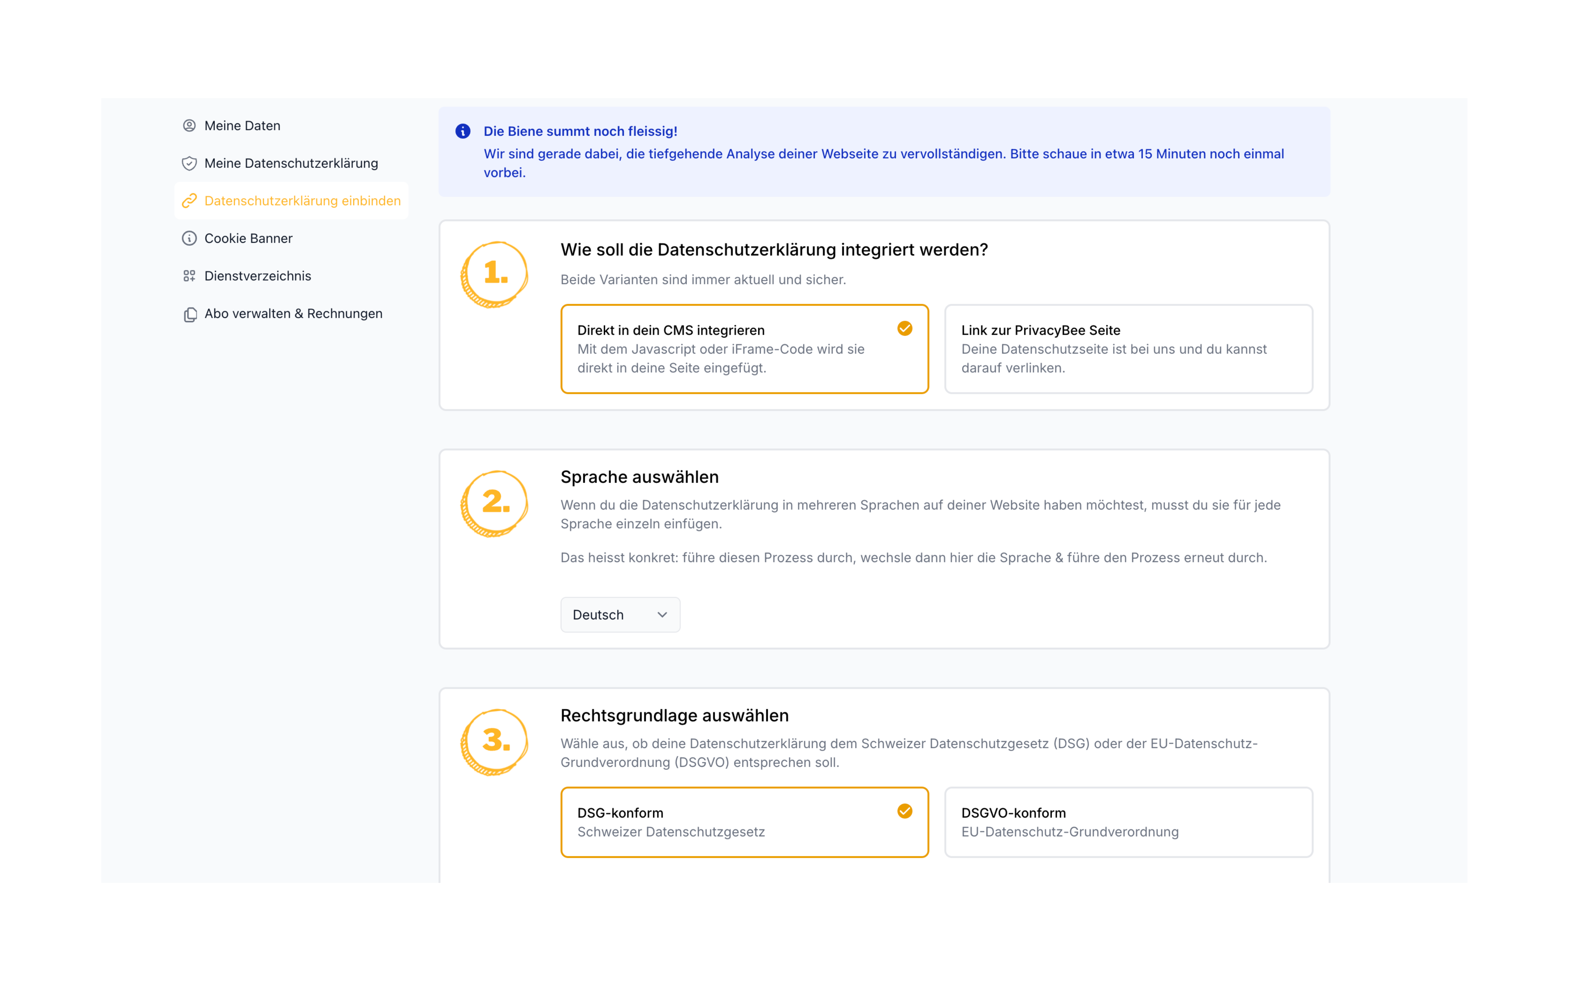Click the shield icon for Meine Datenschutzerklärung
The height and width of the screenshot is (981, 1569).
(x=189, y=163)
